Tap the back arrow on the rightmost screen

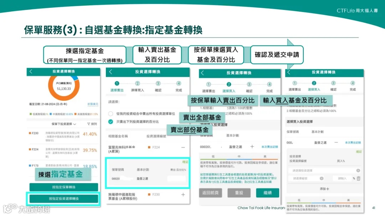click(290, 72)
